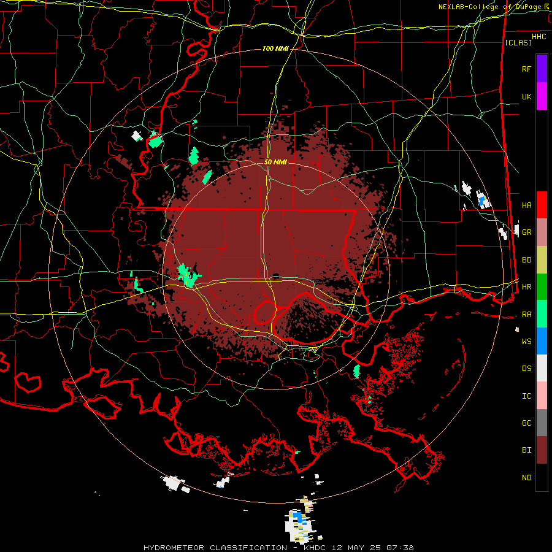Viewport: 552px width, 552px height.
Task: Click the 'RA' legend label
Action: pos(526,315)
